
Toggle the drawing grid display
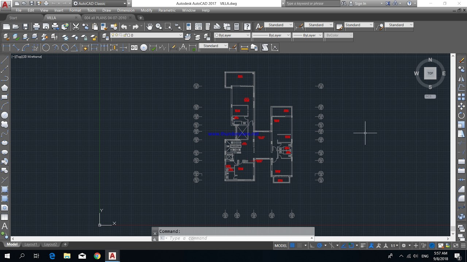coord(292,246)
